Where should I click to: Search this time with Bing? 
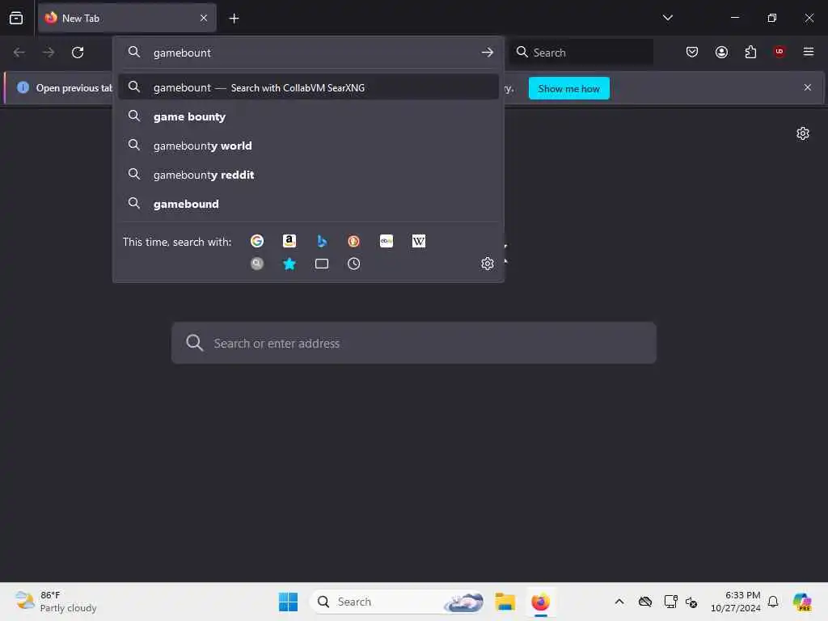pyautogui.click(x=322, y=241)
